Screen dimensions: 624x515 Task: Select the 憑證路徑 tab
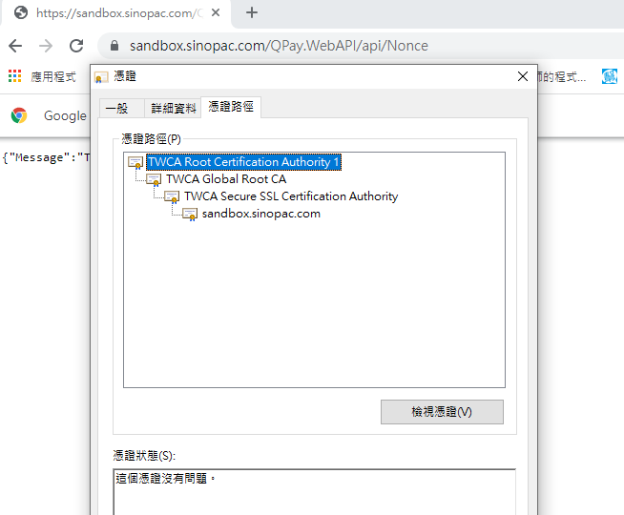[x=231, y=107]
